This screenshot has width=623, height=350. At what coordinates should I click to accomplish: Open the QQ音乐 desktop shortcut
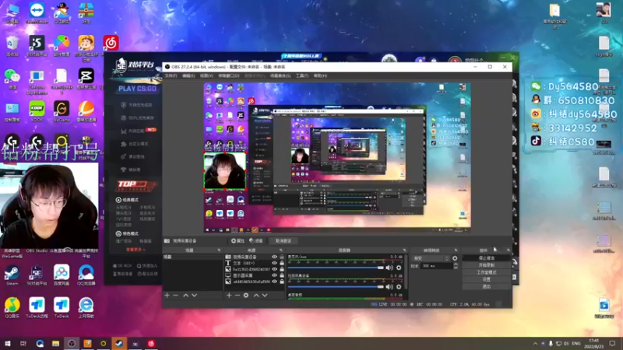point(12,307)
